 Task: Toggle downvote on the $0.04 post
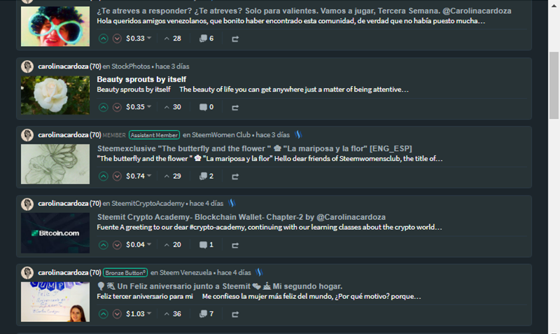point(117,244)
